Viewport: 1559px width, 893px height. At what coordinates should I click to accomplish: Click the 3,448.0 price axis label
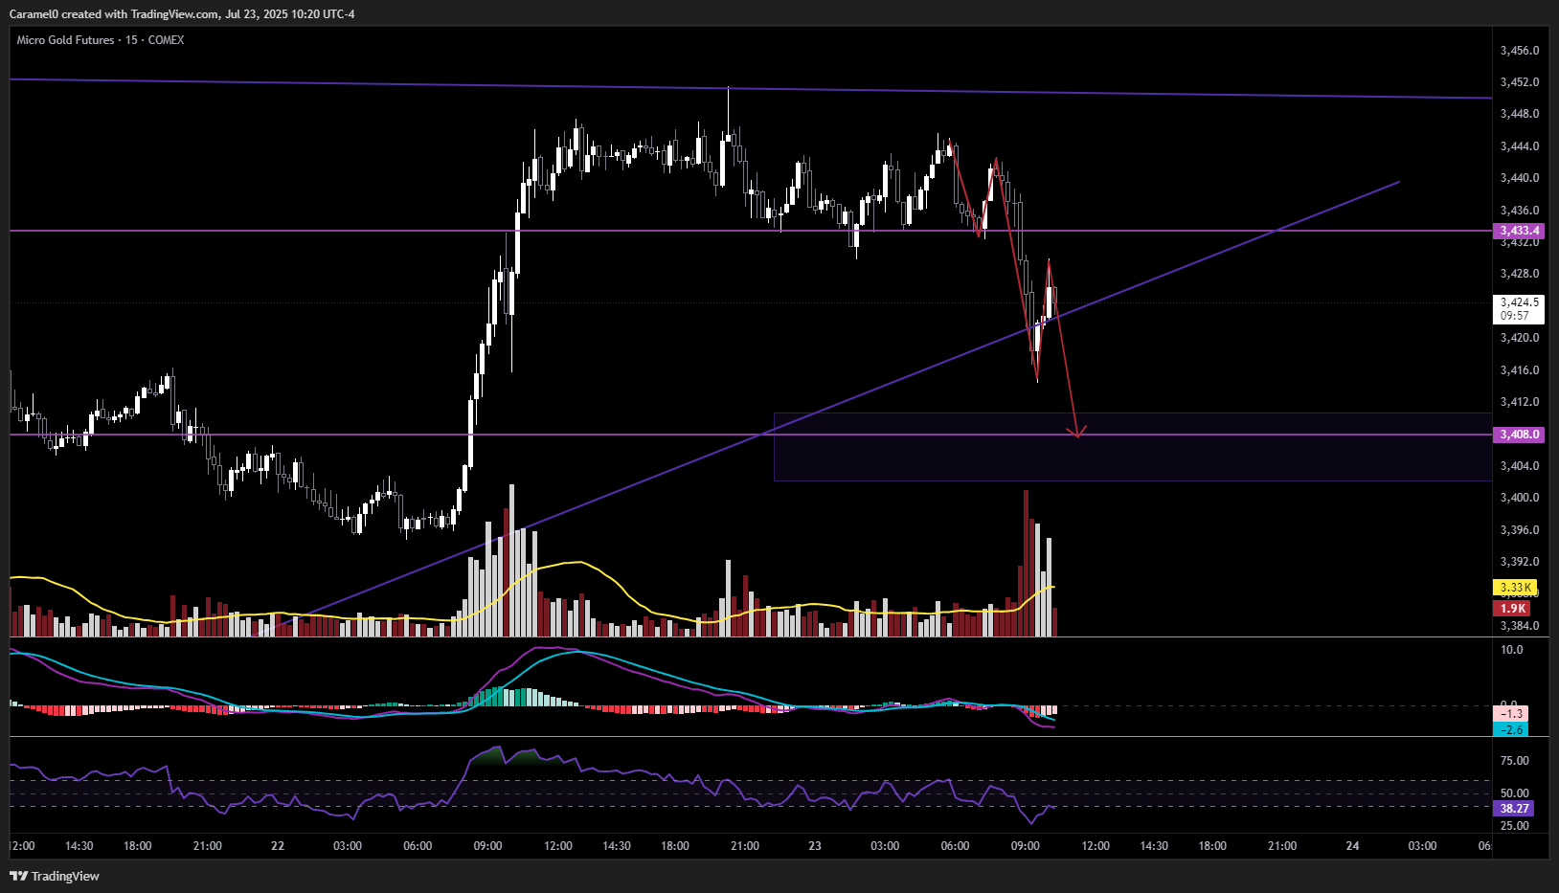point(1520,114)
